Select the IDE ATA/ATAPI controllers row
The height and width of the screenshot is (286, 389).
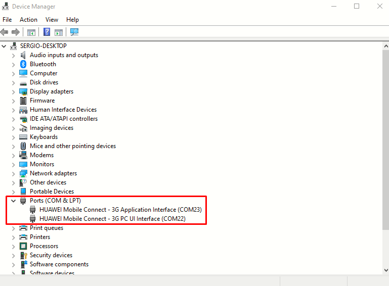click(64, 119)
